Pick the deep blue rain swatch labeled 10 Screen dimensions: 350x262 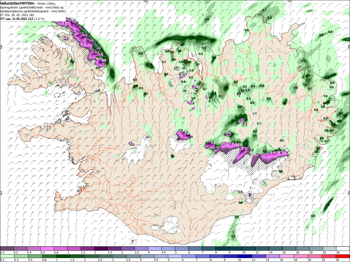coord(245,256)
